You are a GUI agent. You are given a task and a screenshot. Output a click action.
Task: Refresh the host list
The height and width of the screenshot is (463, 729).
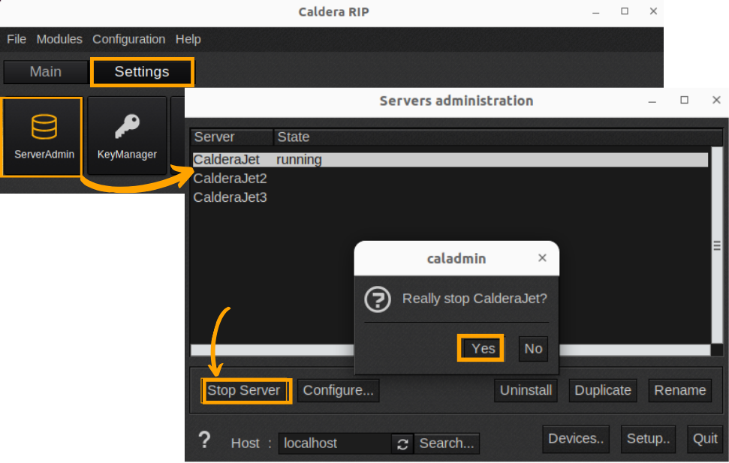402,443
